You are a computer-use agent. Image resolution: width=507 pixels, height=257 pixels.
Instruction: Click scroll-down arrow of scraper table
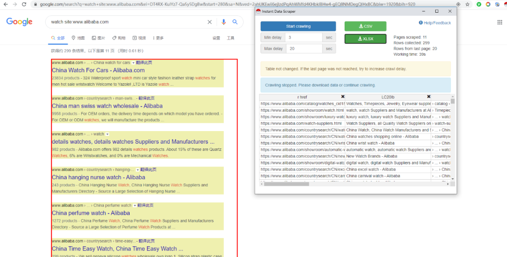tap(453, 179)
